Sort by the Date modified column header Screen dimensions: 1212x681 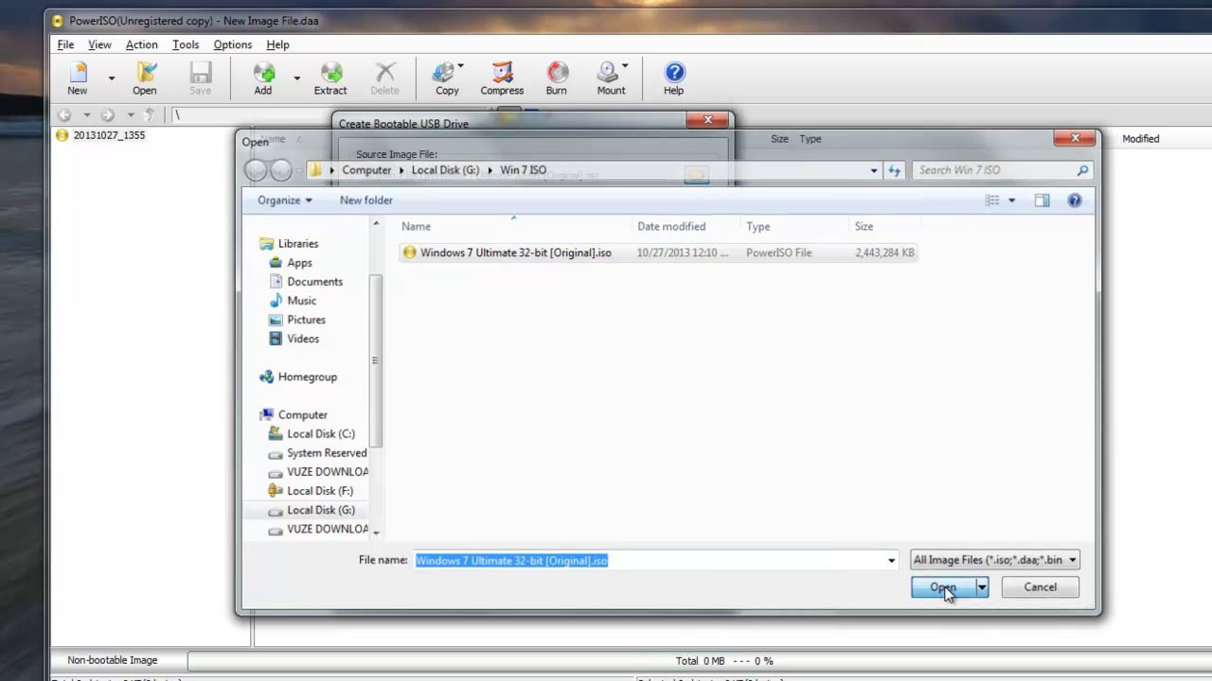(687, 227)
